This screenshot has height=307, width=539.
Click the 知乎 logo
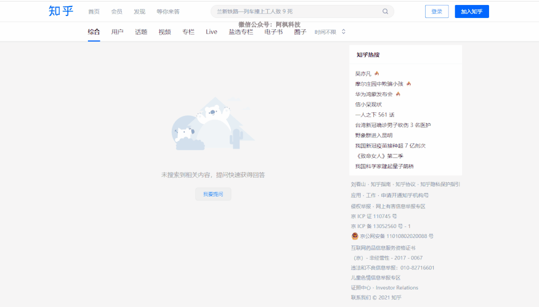[x=60, y=10]
